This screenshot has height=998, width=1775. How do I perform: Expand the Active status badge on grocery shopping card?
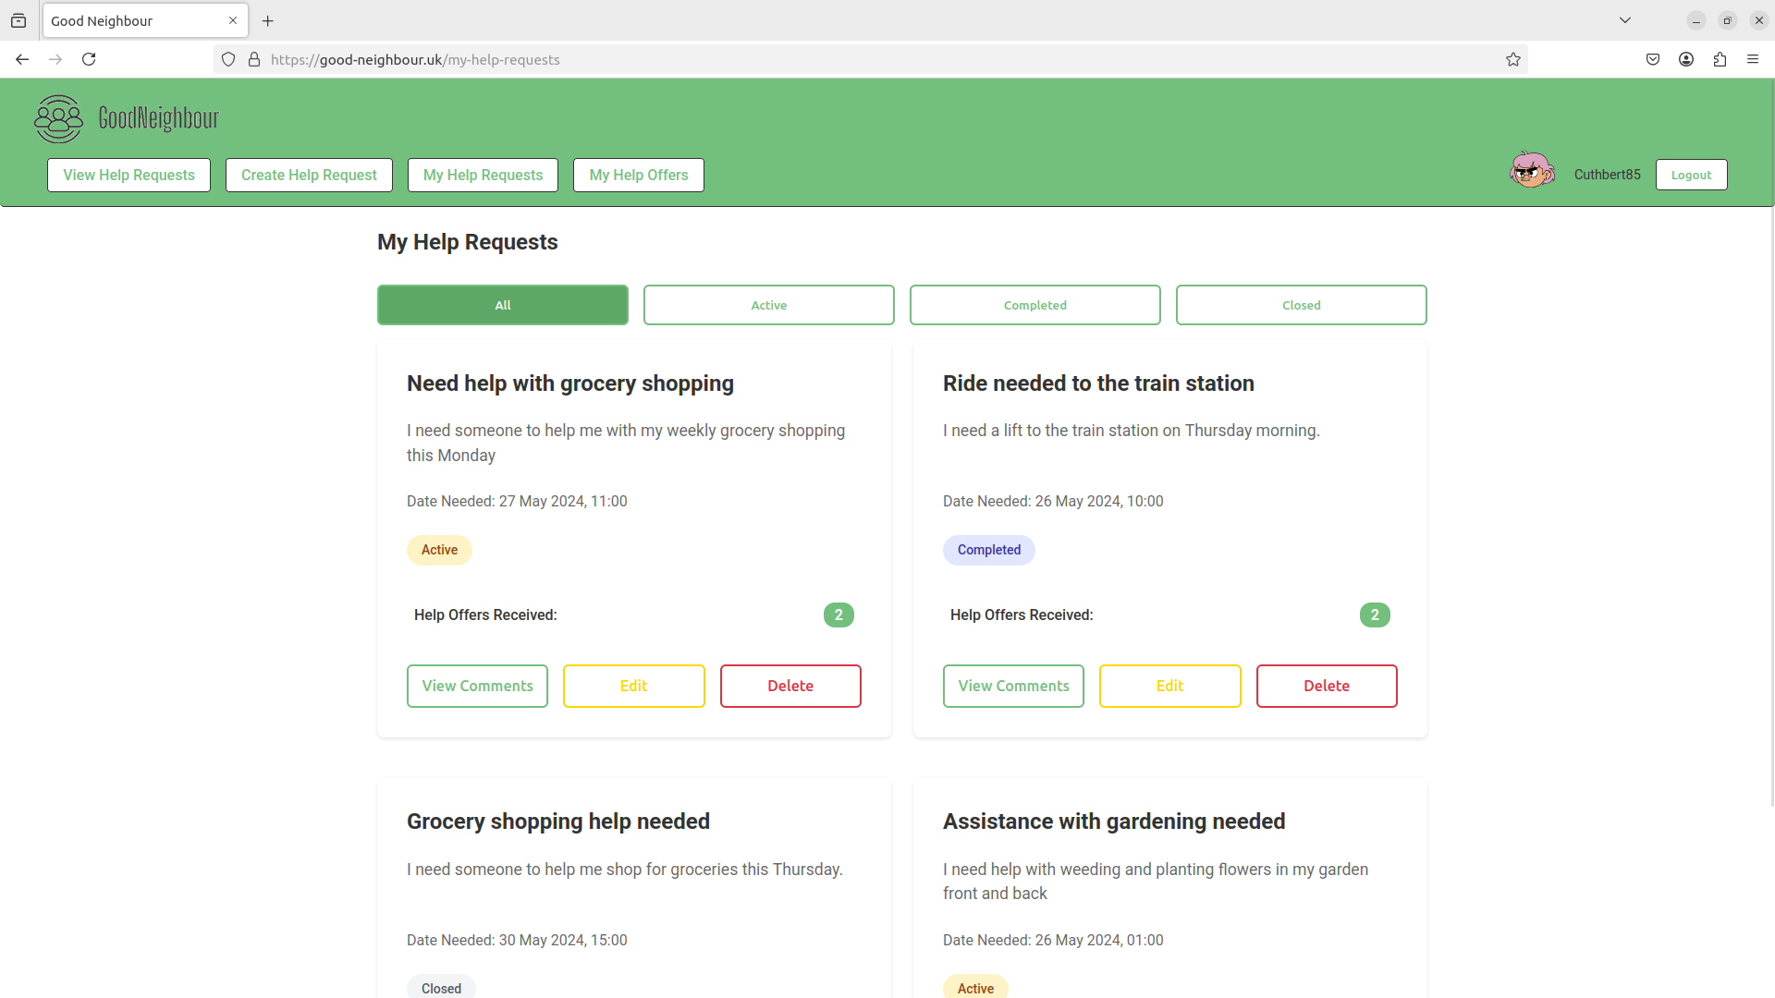point(439,550)
